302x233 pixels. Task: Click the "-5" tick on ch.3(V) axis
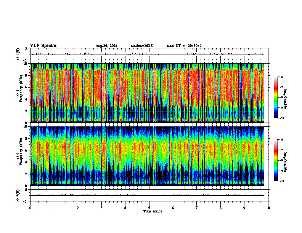[x=26, y=201]
